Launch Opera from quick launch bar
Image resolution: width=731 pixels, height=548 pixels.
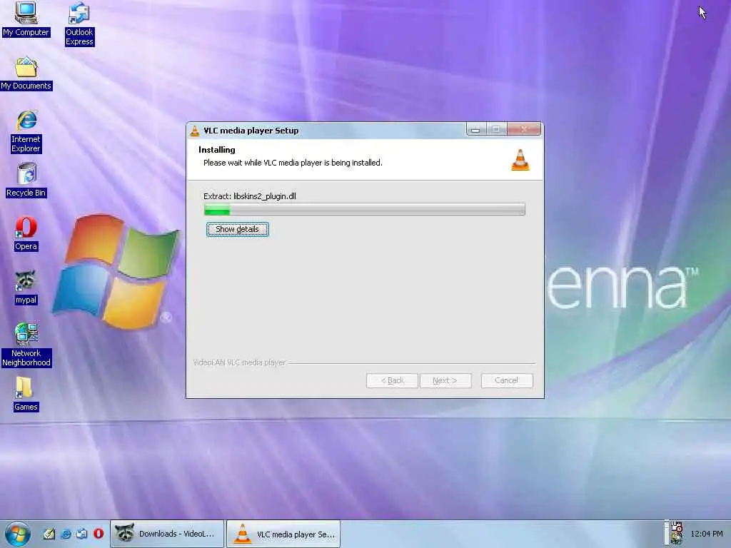point(99,533)
